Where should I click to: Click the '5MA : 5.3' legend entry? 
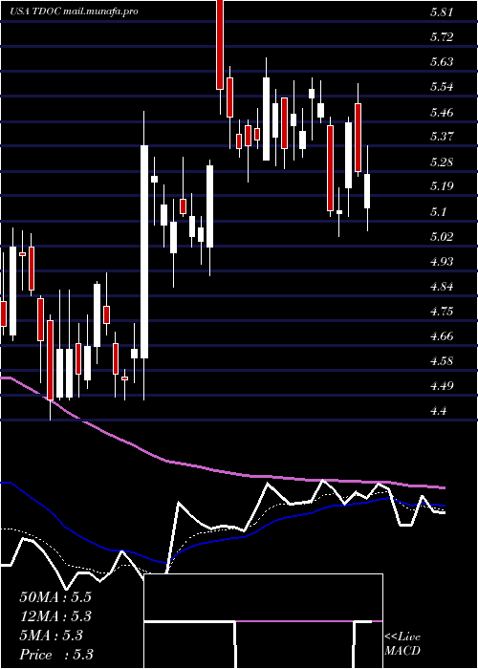[51, 636]
